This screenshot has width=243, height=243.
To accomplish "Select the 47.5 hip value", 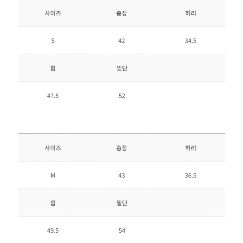I will 53,96.
